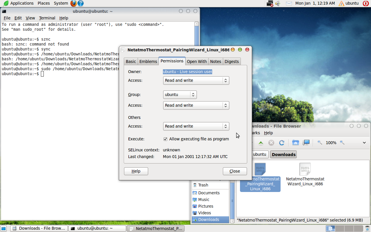Viewport: 371px width, 232px height.
Task: Select Pictures in the sidebar places list
Action: point(205,206)
